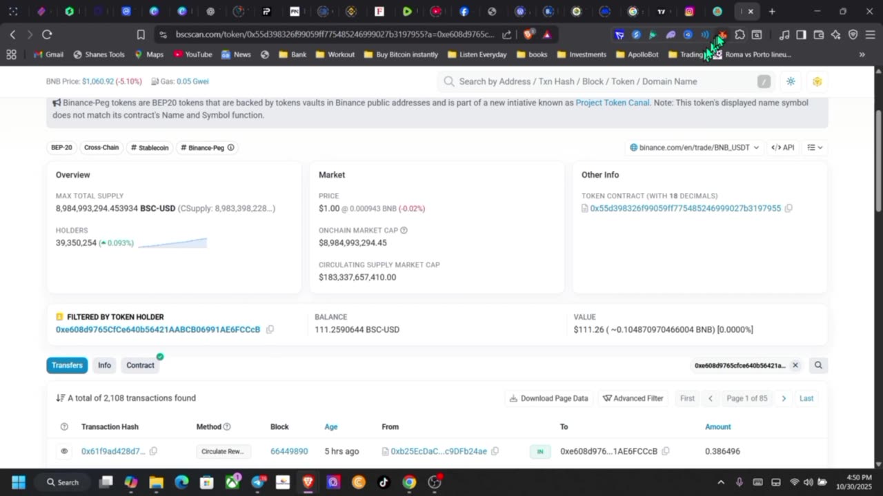The height and width of the screenshot is (496, 883).
Task: Open transaction 0x61f9ad428d7 link
Action: (x=113, y=451)
